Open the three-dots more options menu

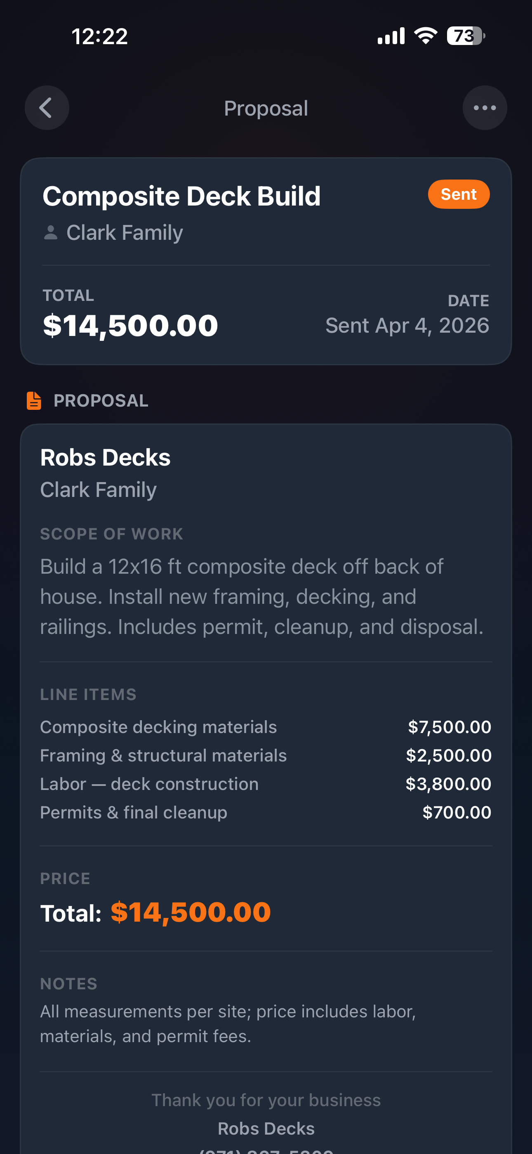[x=485, y=108]
